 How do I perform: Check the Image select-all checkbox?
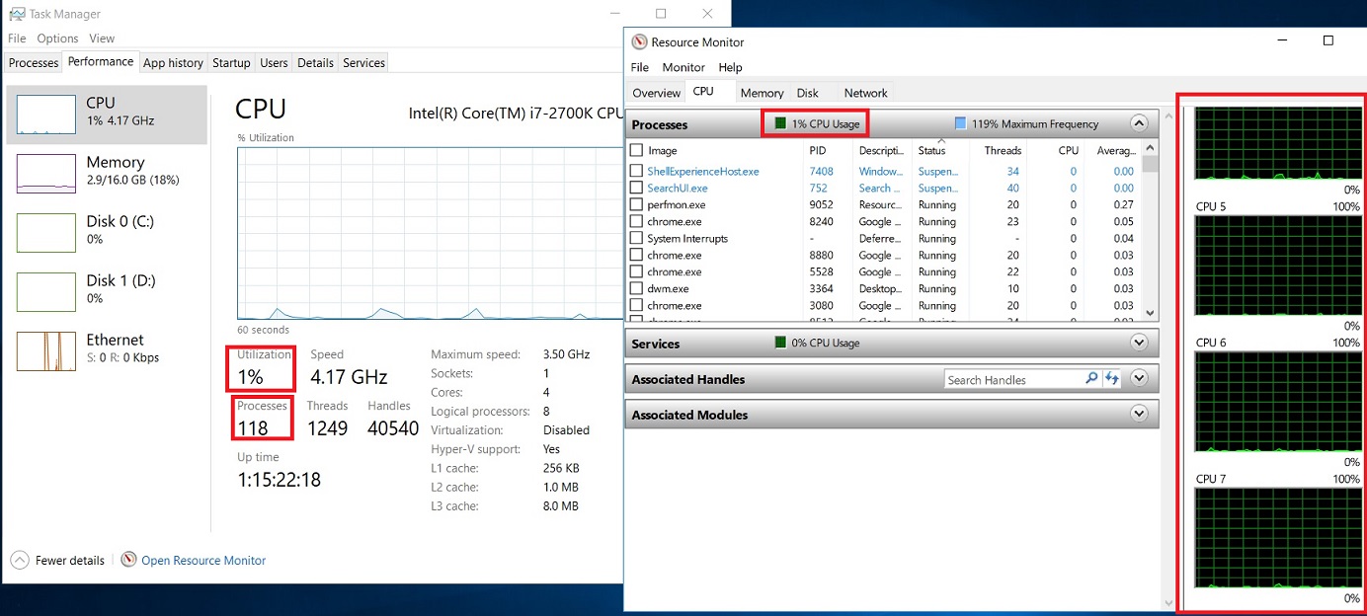(x=636, y=150)
